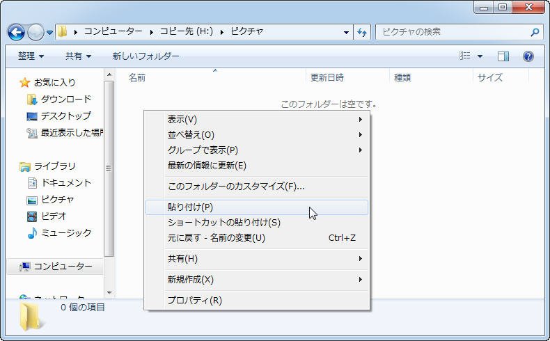The height and width of the screenshot is (341, 550).
Task: Open address bar history dropdown
Action: point(346,33)
